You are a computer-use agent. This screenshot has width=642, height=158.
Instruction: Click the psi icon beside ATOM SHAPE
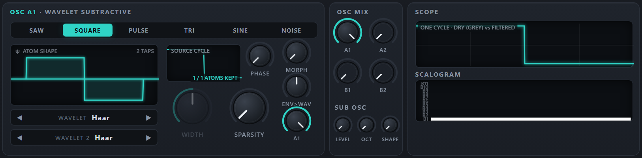(17, 51)
